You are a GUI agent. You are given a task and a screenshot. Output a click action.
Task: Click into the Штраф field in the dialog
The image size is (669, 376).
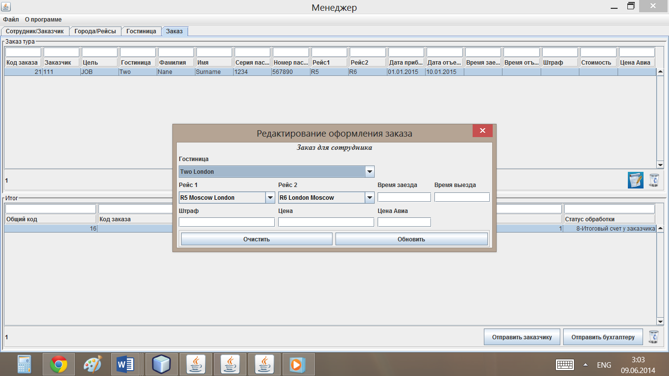coord(227,222)
